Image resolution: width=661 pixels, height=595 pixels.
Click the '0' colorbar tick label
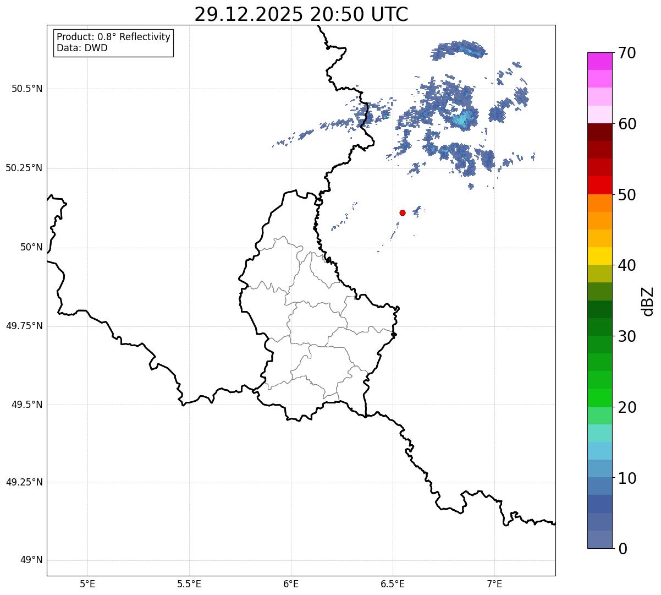click(623, 549)
